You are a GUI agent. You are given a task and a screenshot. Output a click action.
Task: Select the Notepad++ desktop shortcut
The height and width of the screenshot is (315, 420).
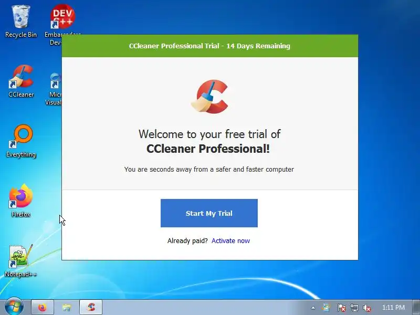click(21, 260)
